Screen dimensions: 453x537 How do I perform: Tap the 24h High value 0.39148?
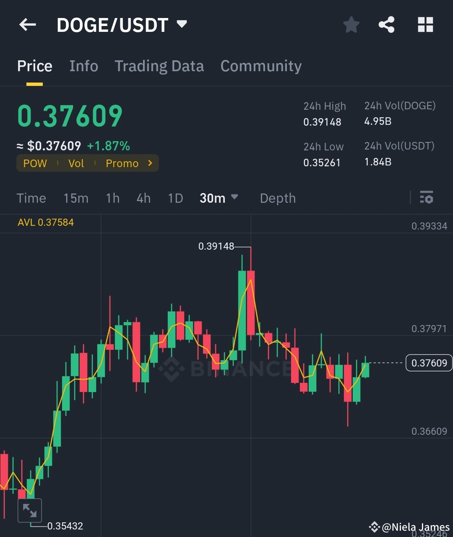tap(323, 122)
